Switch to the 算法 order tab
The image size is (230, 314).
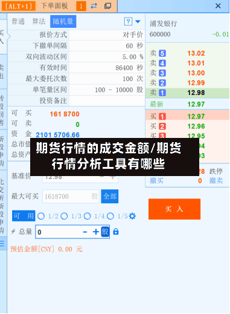(x=39, y=21)
